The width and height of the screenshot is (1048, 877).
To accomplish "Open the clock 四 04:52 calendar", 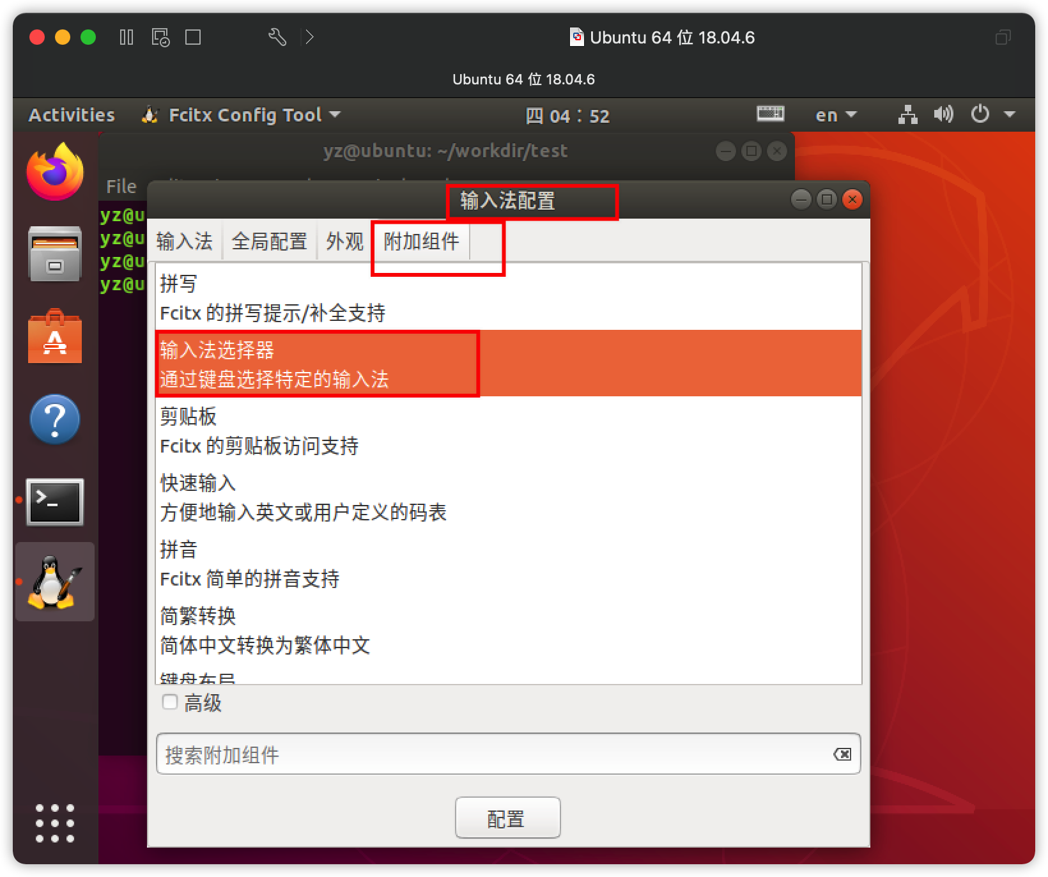I will point(567,116).
